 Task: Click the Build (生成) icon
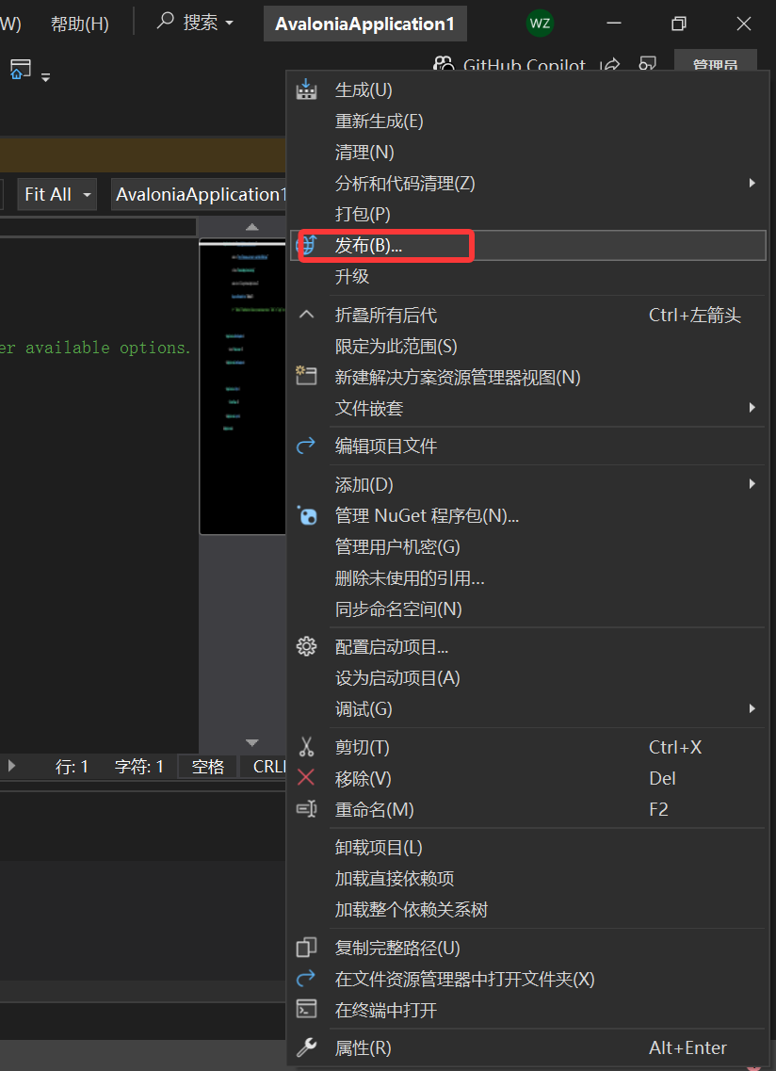pos(306,89)
